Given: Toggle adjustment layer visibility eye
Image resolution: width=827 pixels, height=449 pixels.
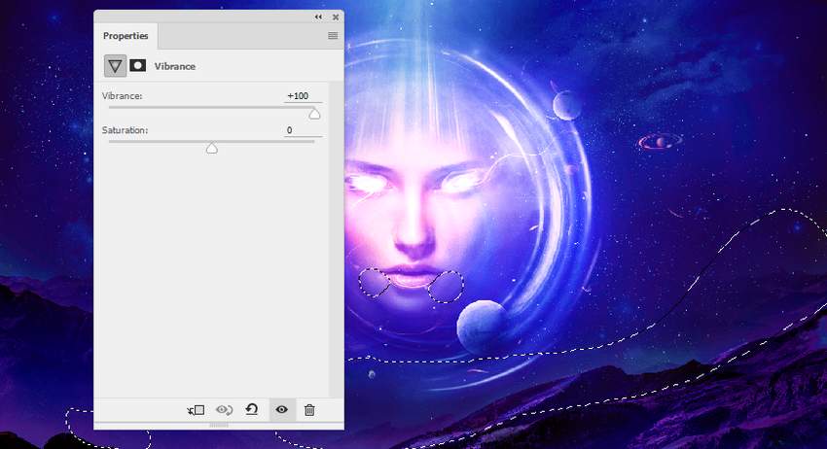Looking at the screenshot, I should 281,410.
